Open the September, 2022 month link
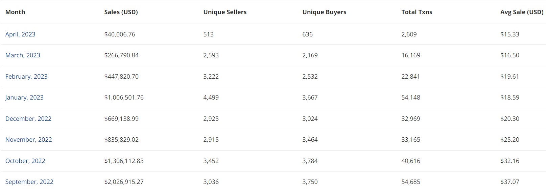The image size is (546, 192). pyautogui.click(x=29, y=182)
